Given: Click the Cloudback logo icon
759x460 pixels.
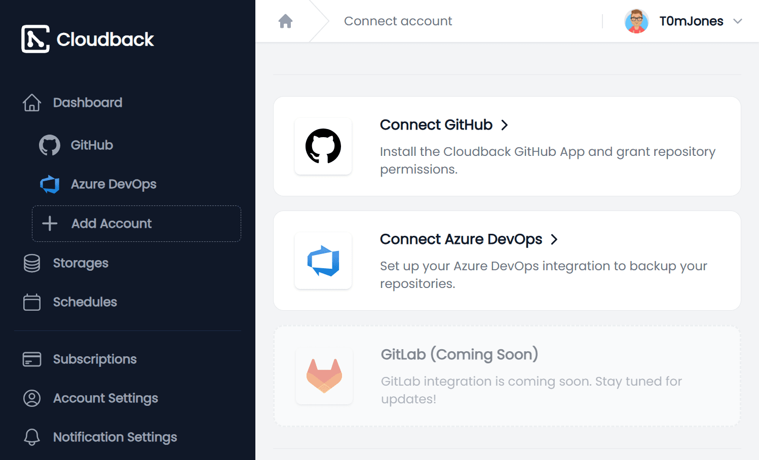Looking at the screenshot, I should (35, 39).
